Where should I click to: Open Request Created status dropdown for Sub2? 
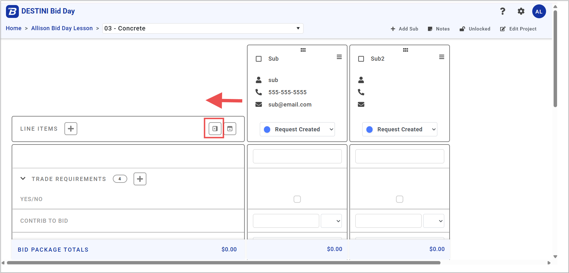400,129
